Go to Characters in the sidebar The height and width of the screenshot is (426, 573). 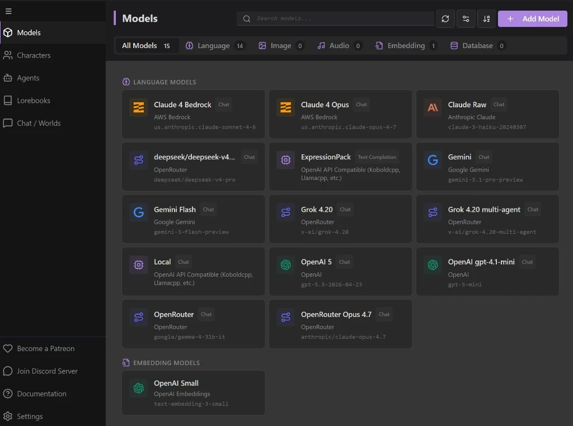click(x=53, y=55)
